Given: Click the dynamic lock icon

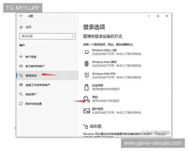Looking at the screenshot, I should tap(86, 126).
